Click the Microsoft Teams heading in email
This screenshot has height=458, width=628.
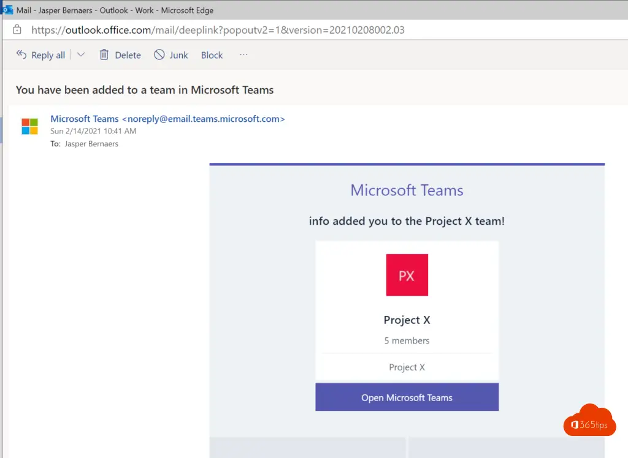pos(407,190)
